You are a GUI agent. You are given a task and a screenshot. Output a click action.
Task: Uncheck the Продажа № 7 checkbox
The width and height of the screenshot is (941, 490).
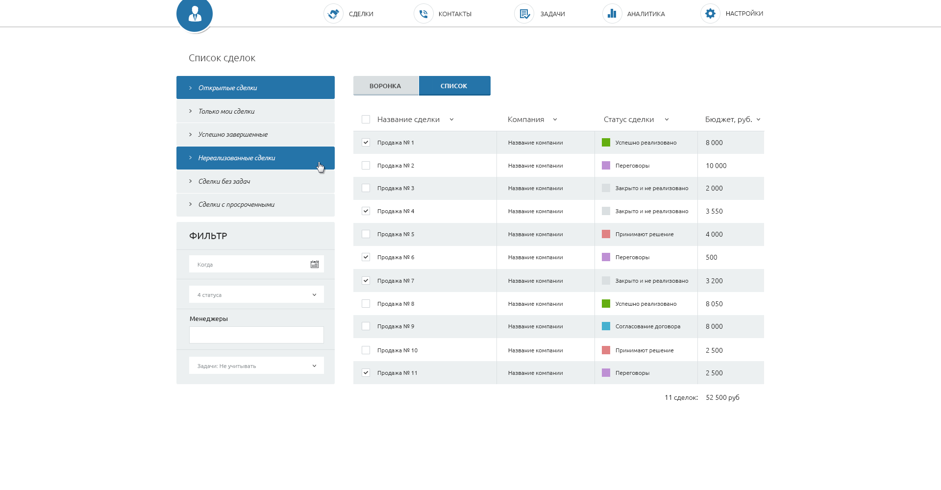tap(366, 280)
